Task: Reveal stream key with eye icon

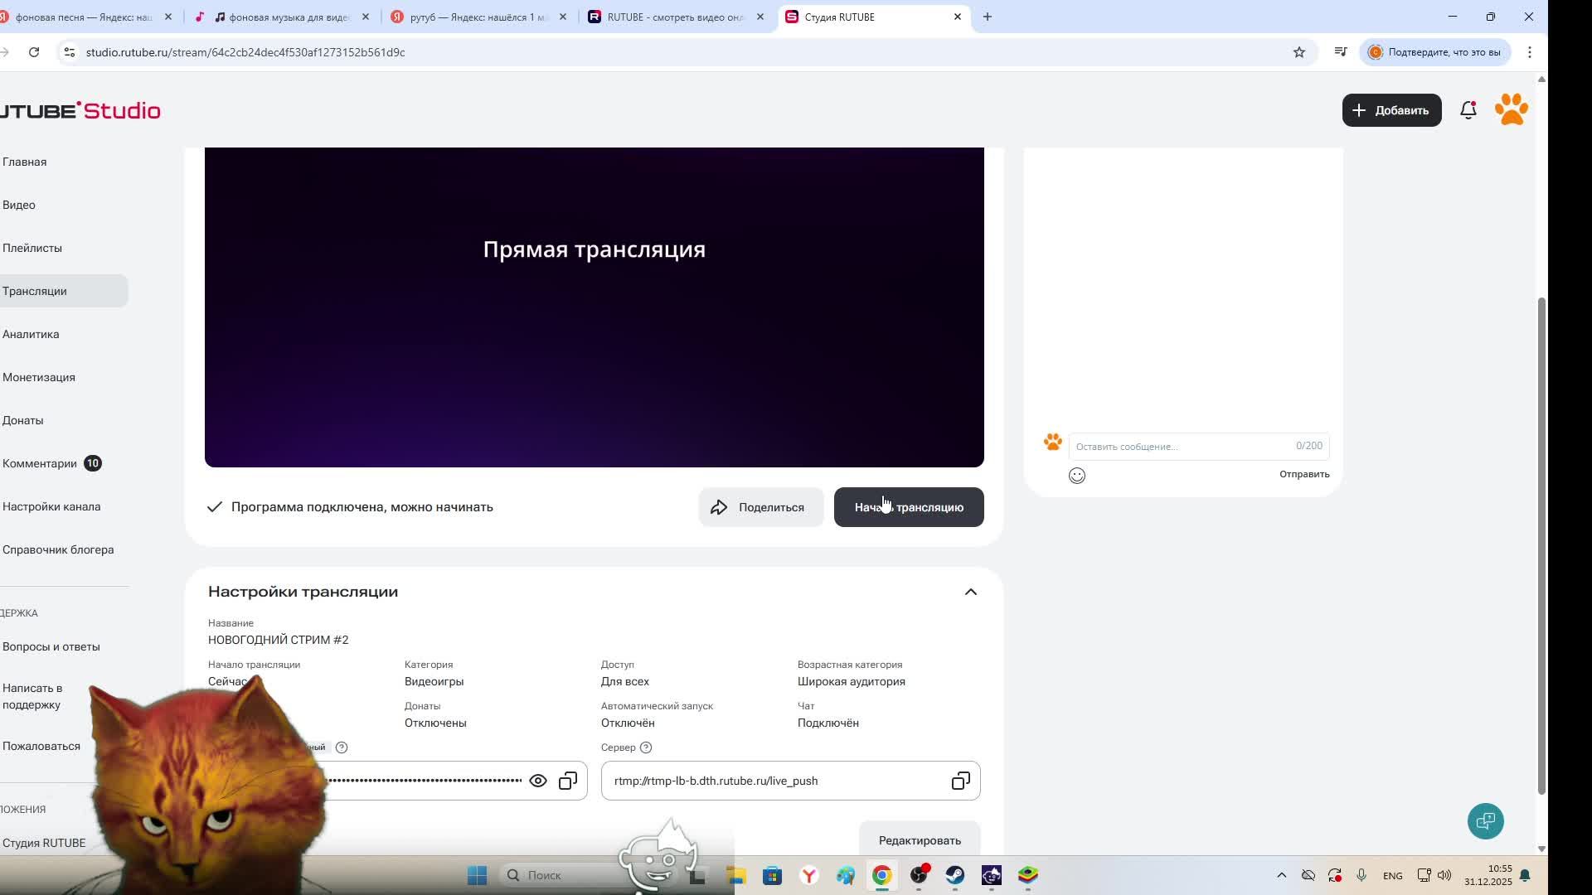Action: coord(538,781)
